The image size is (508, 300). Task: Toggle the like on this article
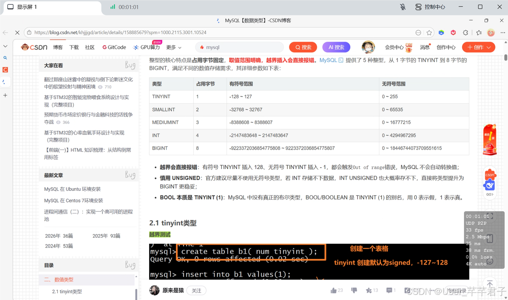[x=334, y=290]
